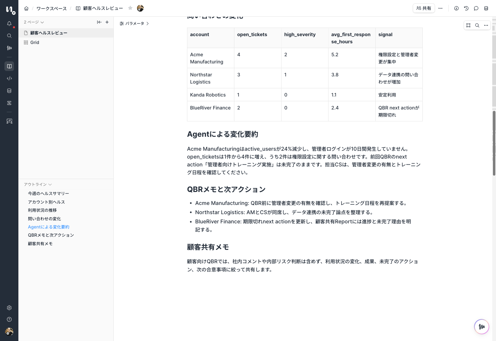Click the high_severity column header
Screen dimensions: 496x341
pos(305,38)
